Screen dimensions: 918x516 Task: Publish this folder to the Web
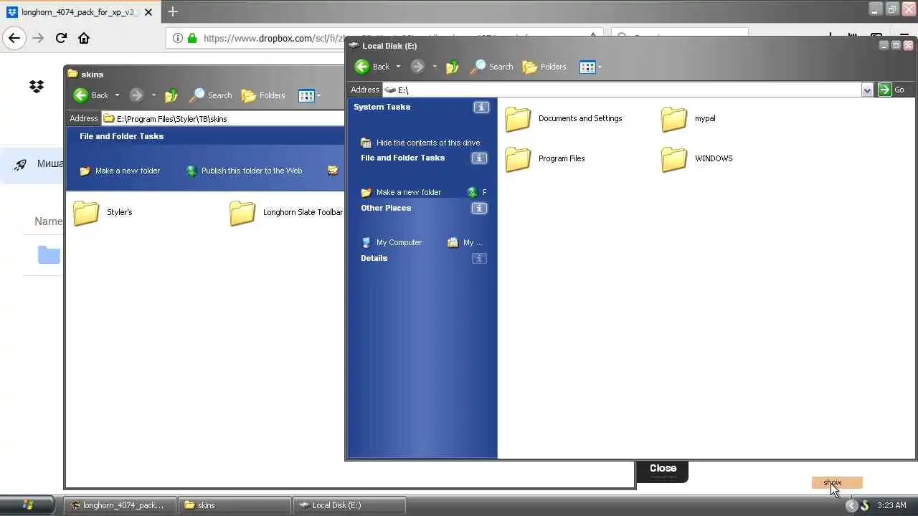pyautogui.click(x=244, y=171)
